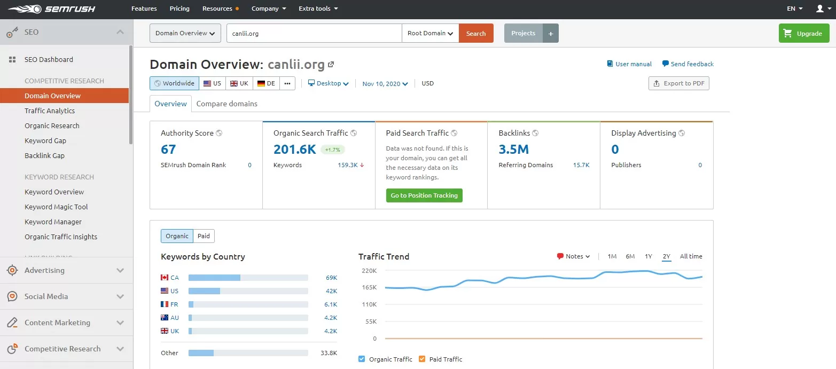The width and height of the screenshot is (836, 369).
Task: Click the Competitive Research pie icon
Action: (x=12, y=349)
